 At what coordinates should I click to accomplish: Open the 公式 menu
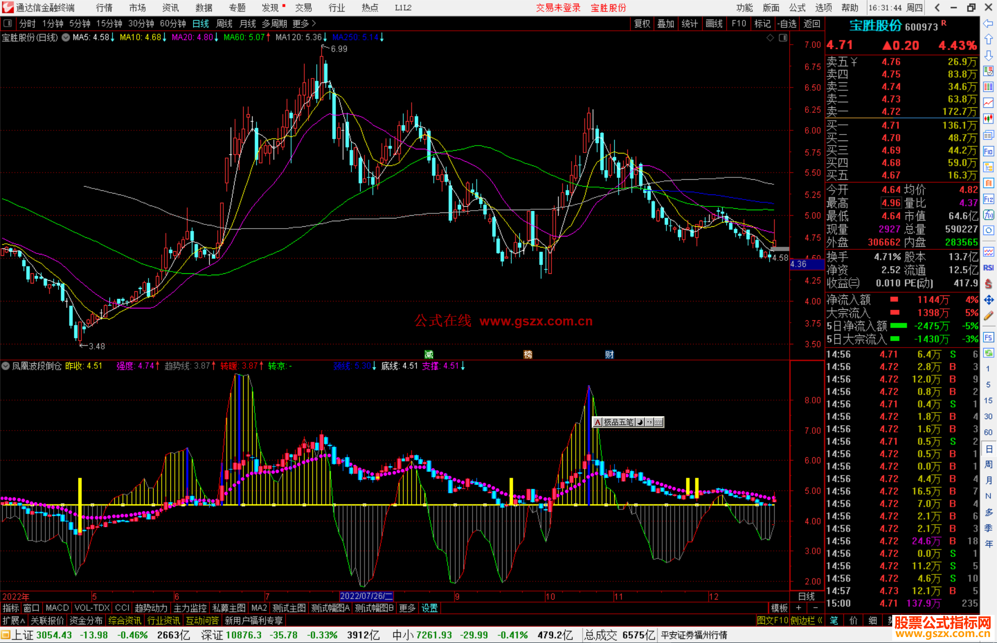point(797,8)
